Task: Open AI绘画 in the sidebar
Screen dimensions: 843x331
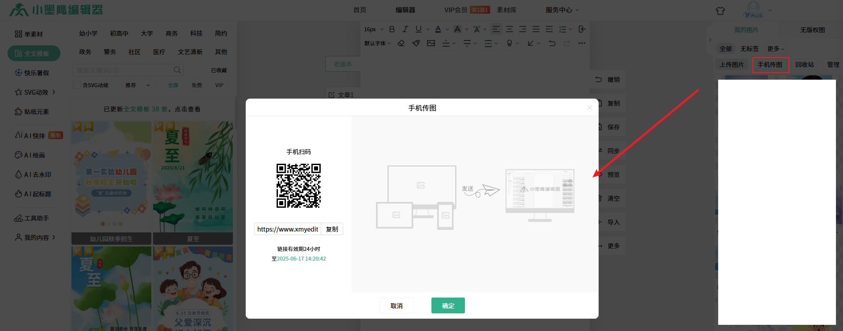Action: point(30,155)
